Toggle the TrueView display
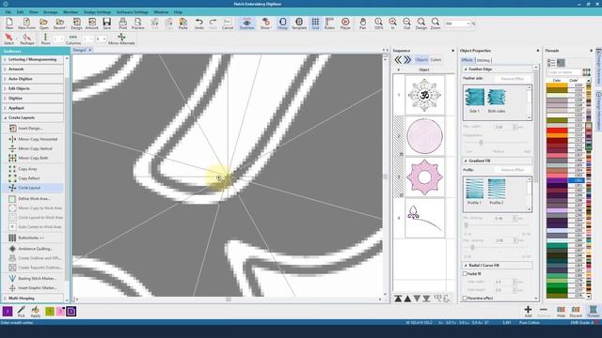Screen dimensions: 602x338 coord(246,23)
